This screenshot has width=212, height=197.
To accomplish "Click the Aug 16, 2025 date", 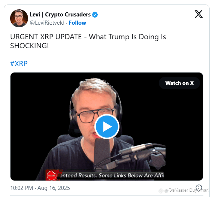I will (x=54, y=188).
